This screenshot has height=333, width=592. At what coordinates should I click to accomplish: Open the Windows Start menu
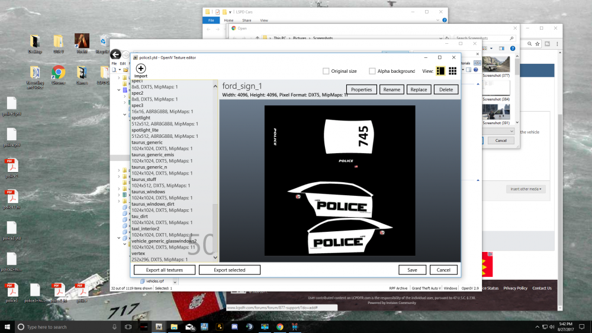[x=7, y=326]
